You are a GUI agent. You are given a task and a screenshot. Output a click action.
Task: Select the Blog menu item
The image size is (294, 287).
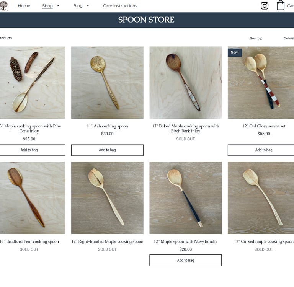click(x=78, y=6)
